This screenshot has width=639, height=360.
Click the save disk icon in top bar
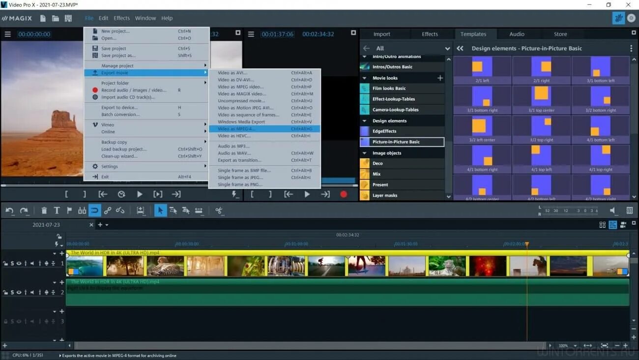[68, 18]
